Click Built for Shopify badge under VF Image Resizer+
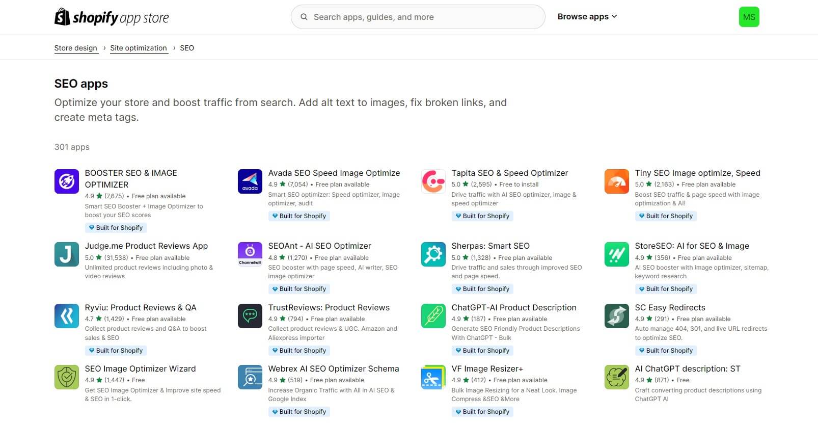The height and width of the screenshot is (423, 818). (x=482, y=412)
